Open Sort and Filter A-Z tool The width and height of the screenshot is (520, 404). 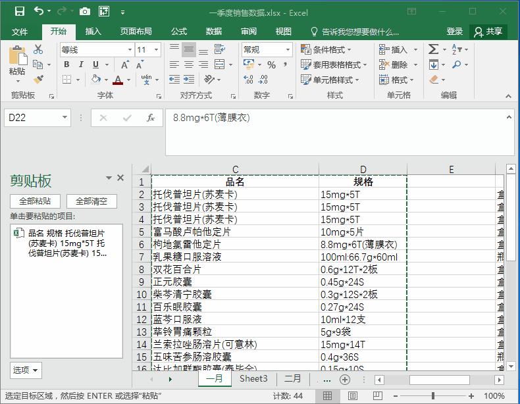457,49
